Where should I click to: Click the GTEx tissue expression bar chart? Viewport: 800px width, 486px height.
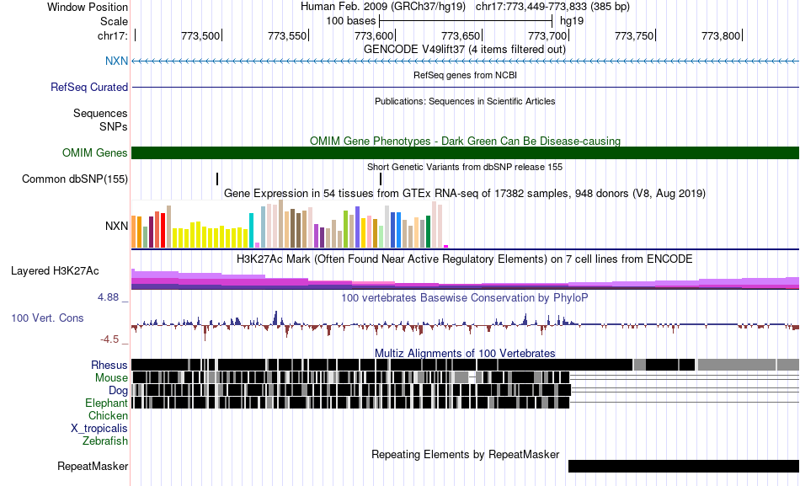pos(290,224)
